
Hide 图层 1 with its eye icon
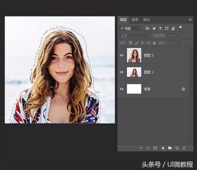click(x=122, y=72)
